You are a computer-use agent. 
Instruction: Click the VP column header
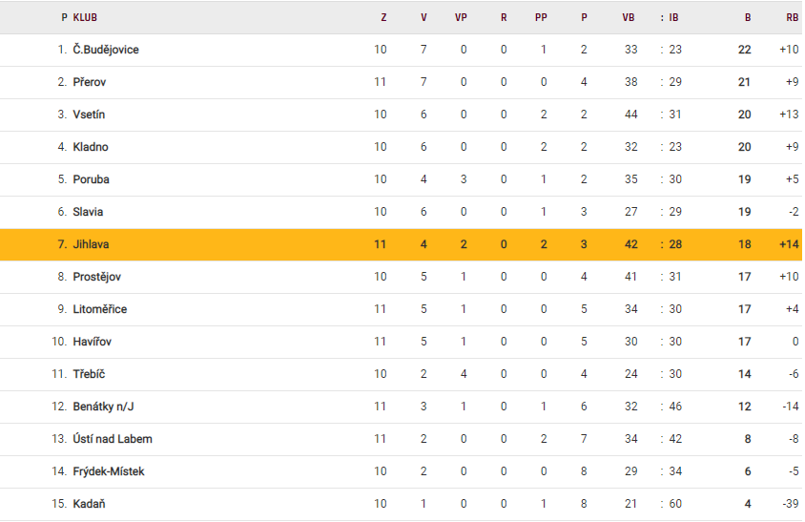(462, 17)
